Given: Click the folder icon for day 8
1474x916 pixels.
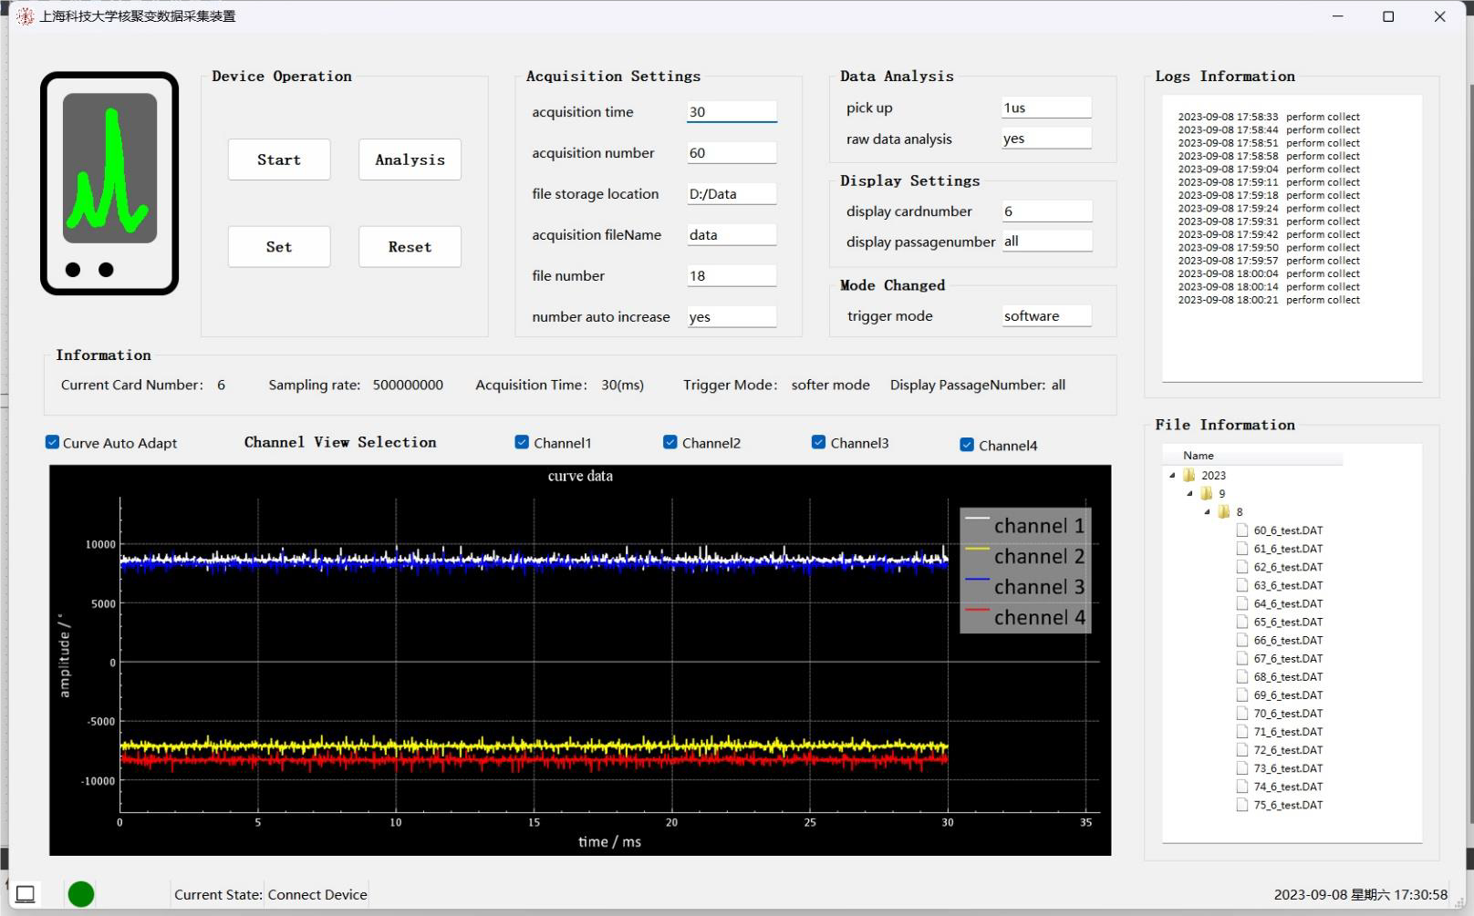Looking at the screenshot, I should pyautogui.click(x=1224, y=511).
